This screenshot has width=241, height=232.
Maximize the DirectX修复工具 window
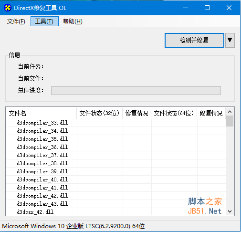207,8
